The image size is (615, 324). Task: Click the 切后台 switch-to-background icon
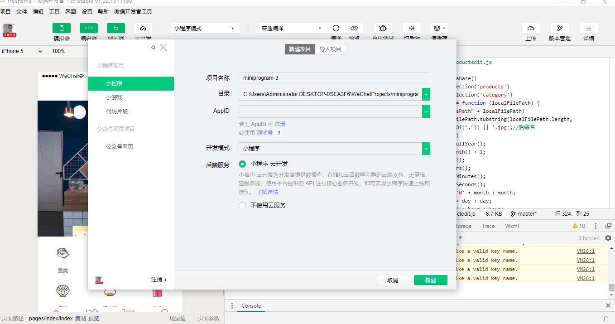pos(412,28)
